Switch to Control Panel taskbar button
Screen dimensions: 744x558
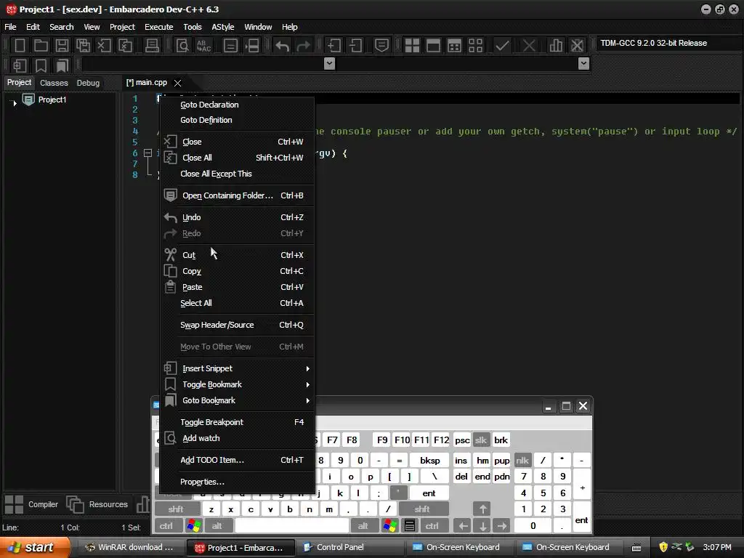pyautogui.click(x=351, y=548)
